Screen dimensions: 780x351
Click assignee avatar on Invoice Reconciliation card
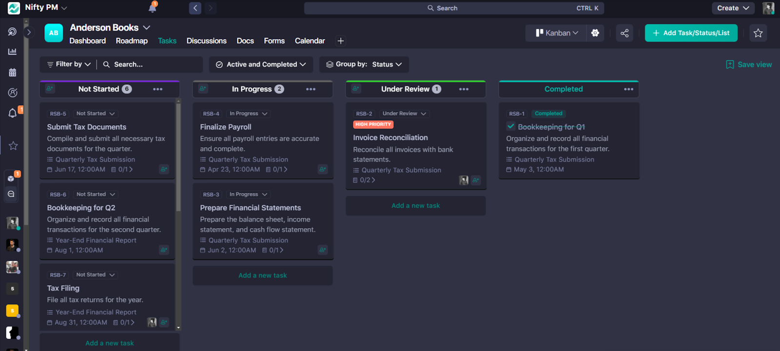tap(464, 180)
